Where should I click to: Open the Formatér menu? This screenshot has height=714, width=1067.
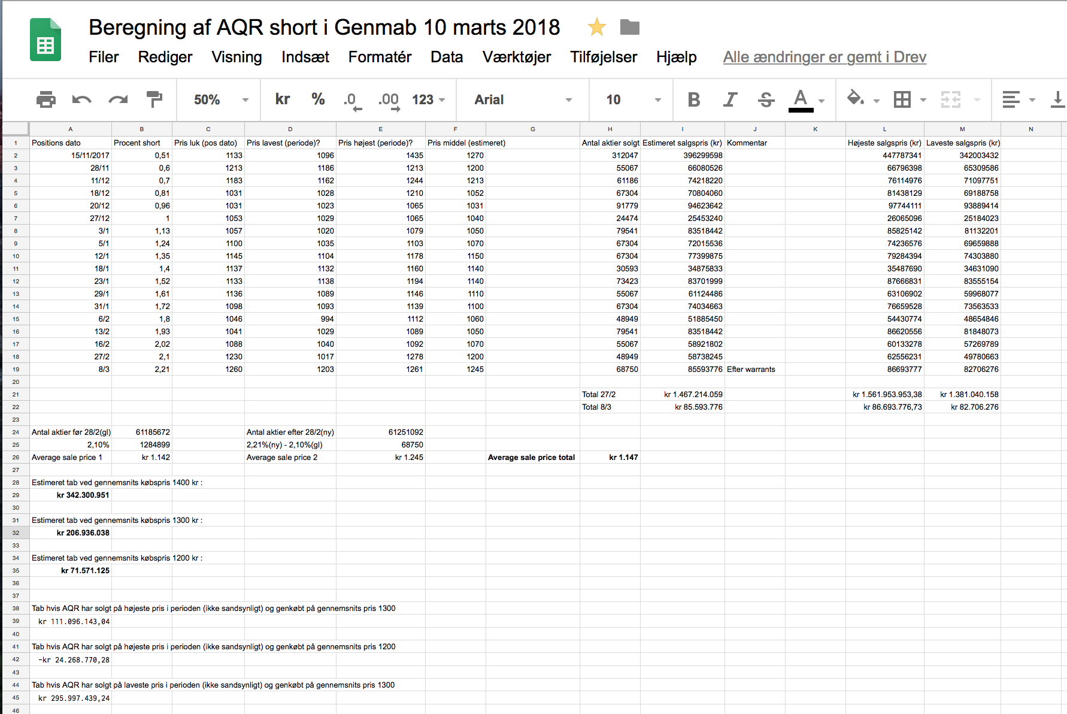pos(380,57)
